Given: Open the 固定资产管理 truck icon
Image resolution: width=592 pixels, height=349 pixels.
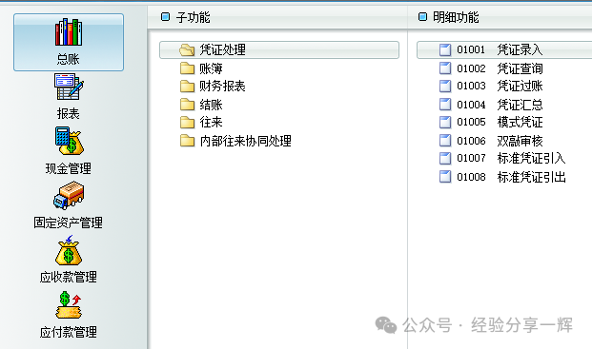Looking at the screenshot, I should [x=69, y=195].
